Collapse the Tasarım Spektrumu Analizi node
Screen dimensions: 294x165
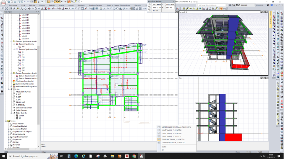tap(11, 41)
